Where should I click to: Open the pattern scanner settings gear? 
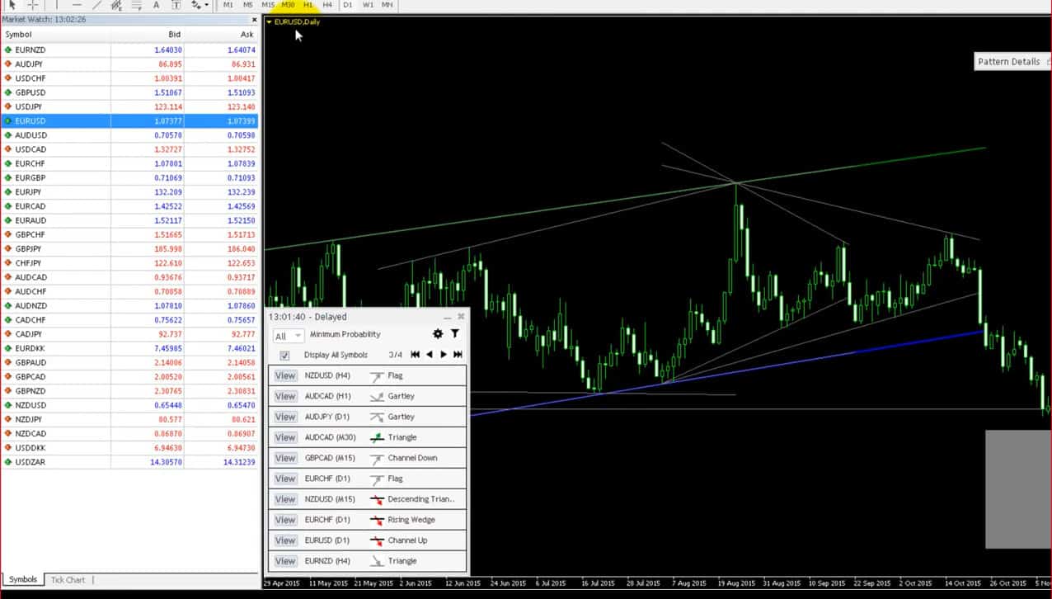(437, 334)
